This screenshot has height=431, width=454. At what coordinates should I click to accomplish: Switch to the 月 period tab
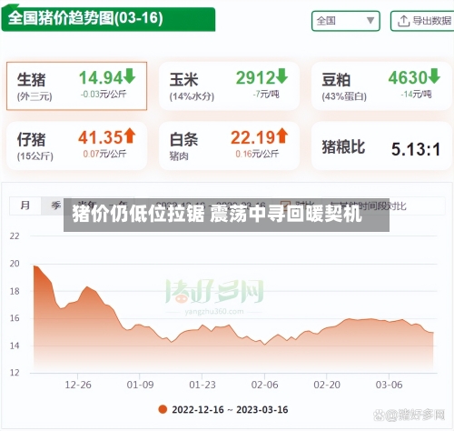pyautogui.click(x=25, y=205)
